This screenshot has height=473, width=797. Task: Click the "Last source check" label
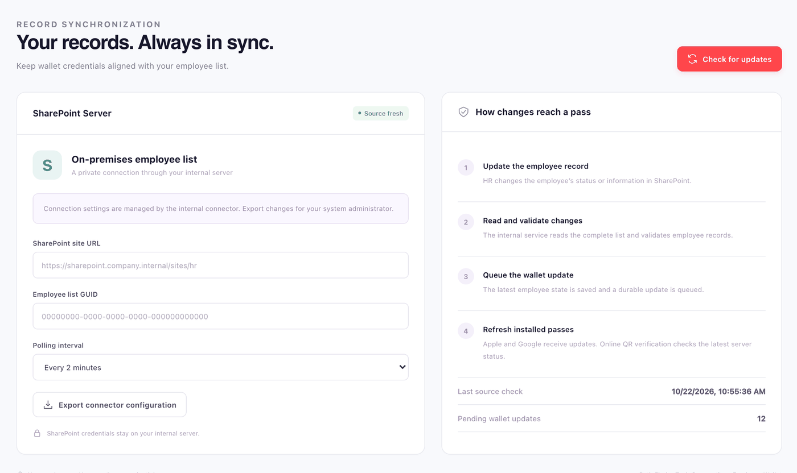(490, 391)
